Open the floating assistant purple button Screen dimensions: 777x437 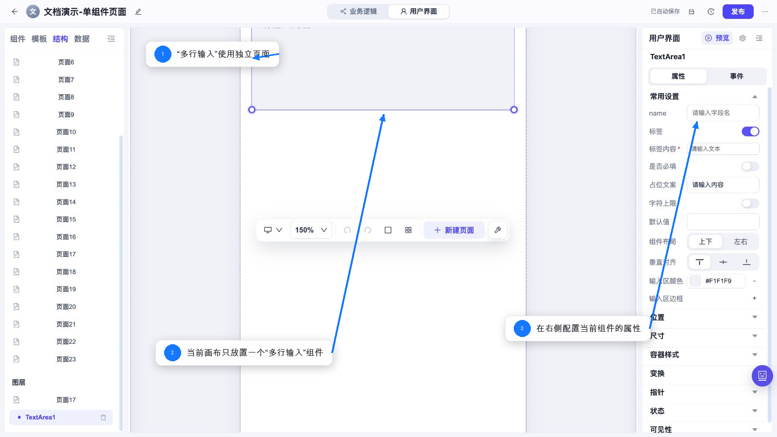pos(762,375)
